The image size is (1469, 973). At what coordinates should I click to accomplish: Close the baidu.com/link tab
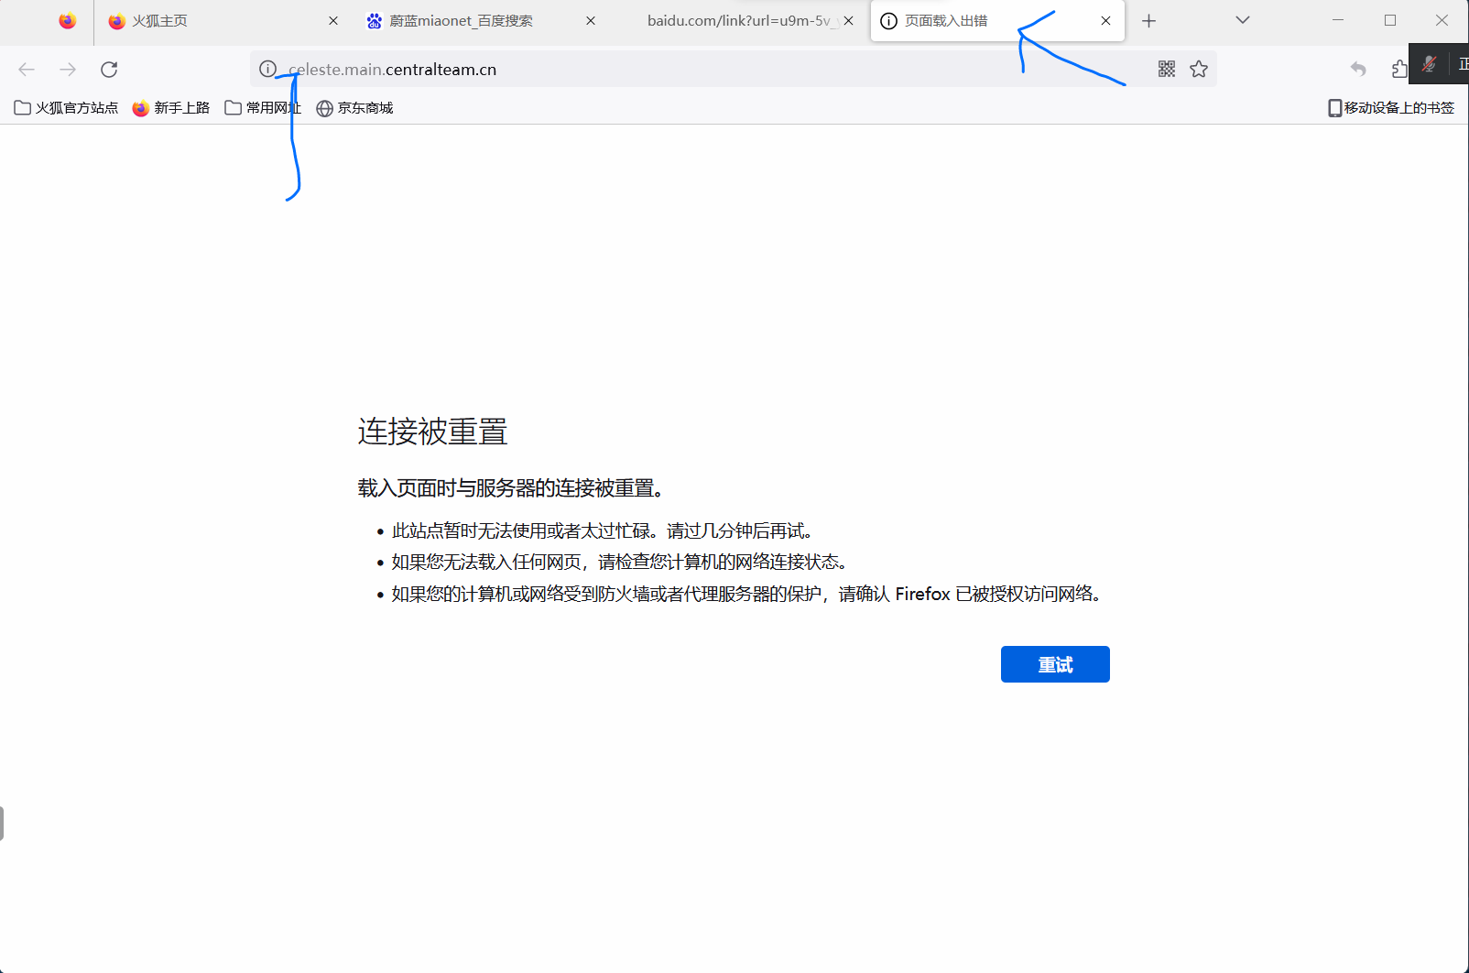point(848,21)
